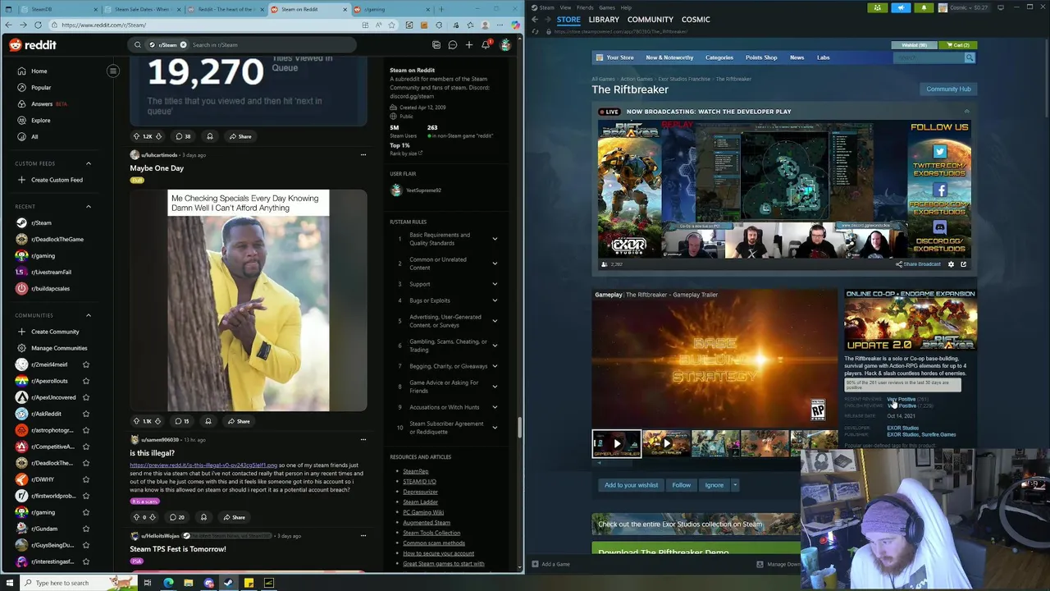Click Add to your wishlist button
Image resolution: width=1050 pixels, height=591 pixels.
point(631,485)
